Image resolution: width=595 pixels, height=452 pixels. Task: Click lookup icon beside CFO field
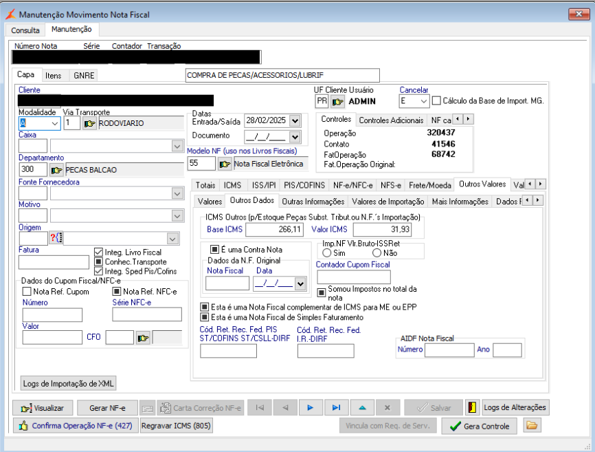click(x=143, y=337)
